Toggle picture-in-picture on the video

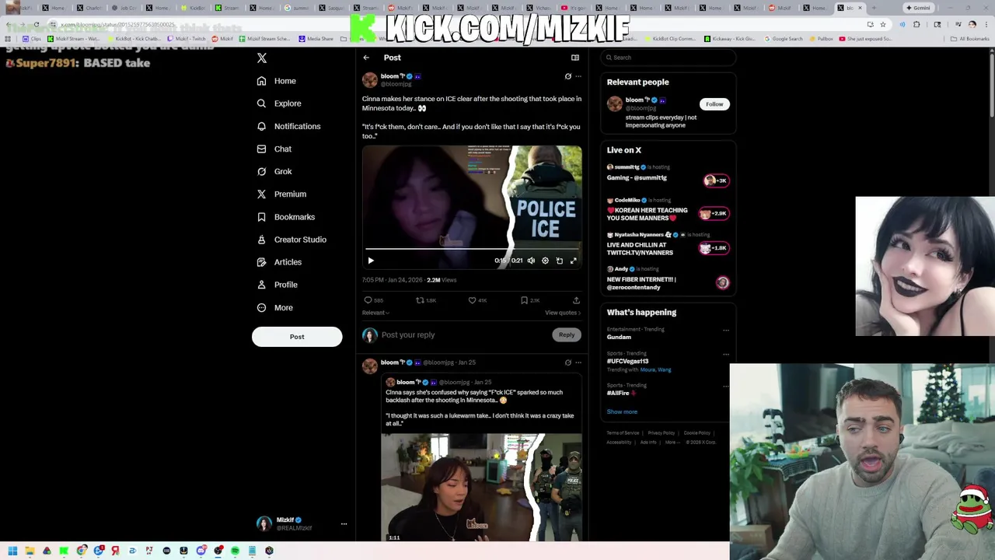[x=559, y=261]
